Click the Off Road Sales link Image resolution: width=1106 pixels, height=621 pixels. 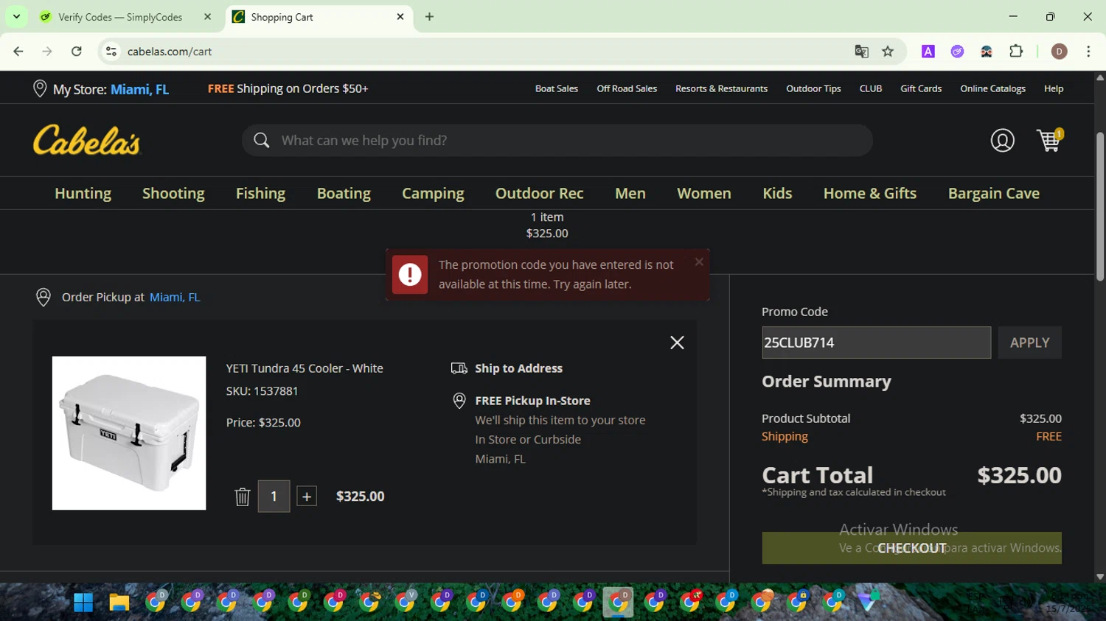pyautogui.click(x=627, y=88)
